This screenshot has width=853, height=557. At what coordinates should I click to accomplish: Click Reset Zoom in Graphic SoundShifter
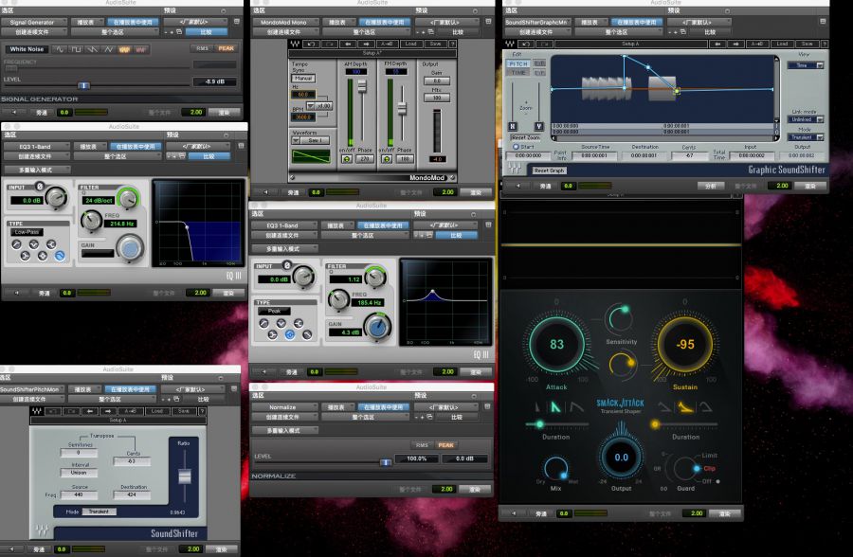pyautogui.click(x=525, y=137)
